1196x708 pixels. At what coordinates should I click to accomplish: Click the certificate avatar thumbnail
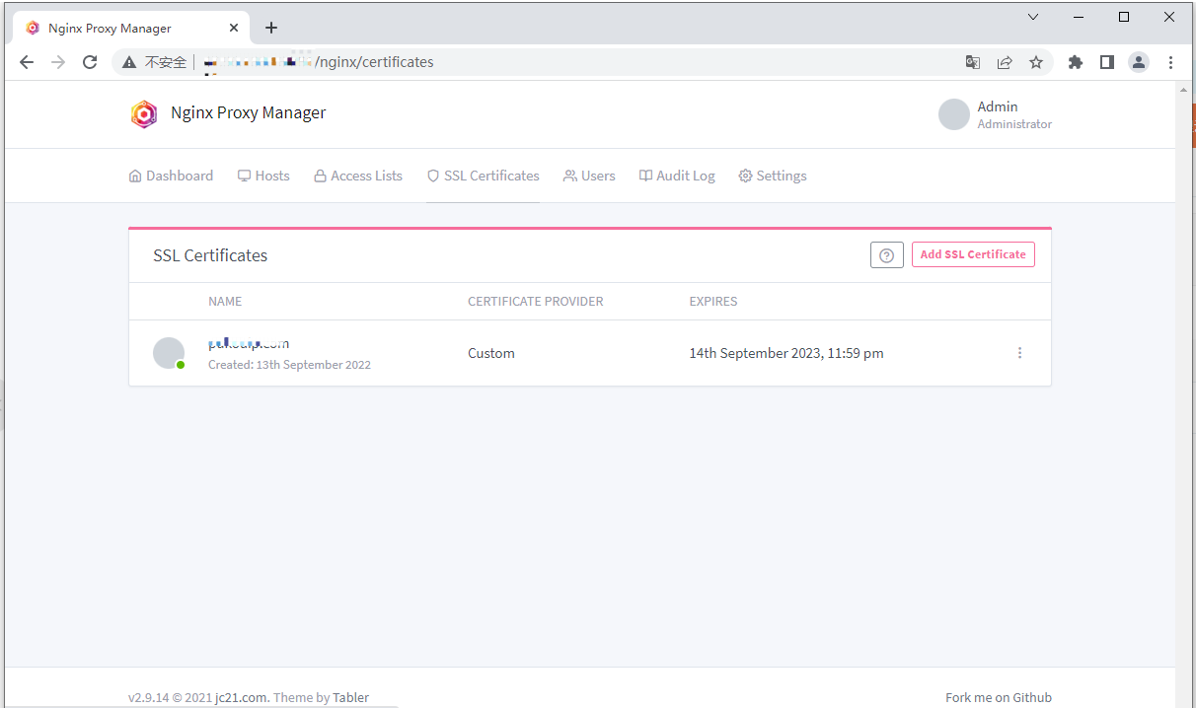tap(169, 353)
